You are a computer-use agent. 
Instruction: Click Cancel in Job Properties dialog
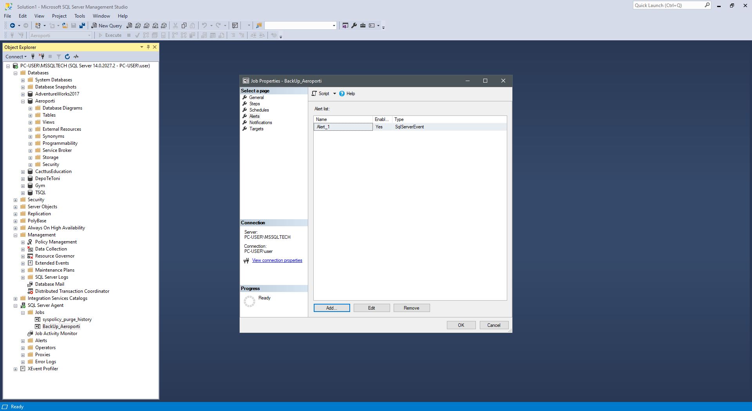[494, 325]
